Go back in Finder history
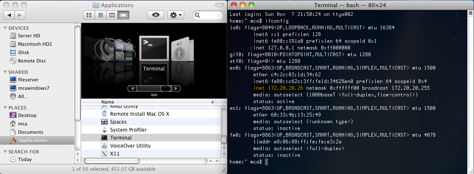 click(x=9, y=15)
